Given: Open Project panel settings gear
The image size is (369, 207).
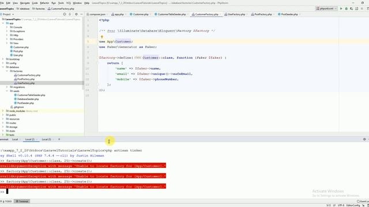Looking at the screenshot, I should pyautogui.click(x=76, y=14).
